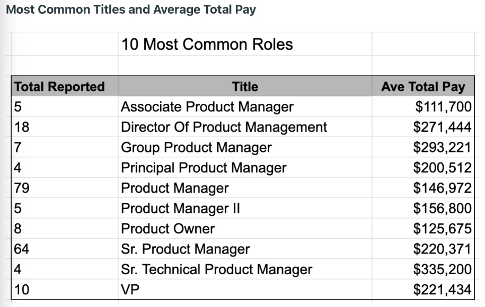Select the VP title cell
Screen dimensions: 485x307
245,290
